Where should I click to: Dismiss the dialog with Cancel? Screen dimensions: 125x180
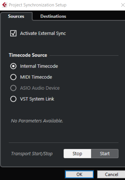tap(112, 174)
